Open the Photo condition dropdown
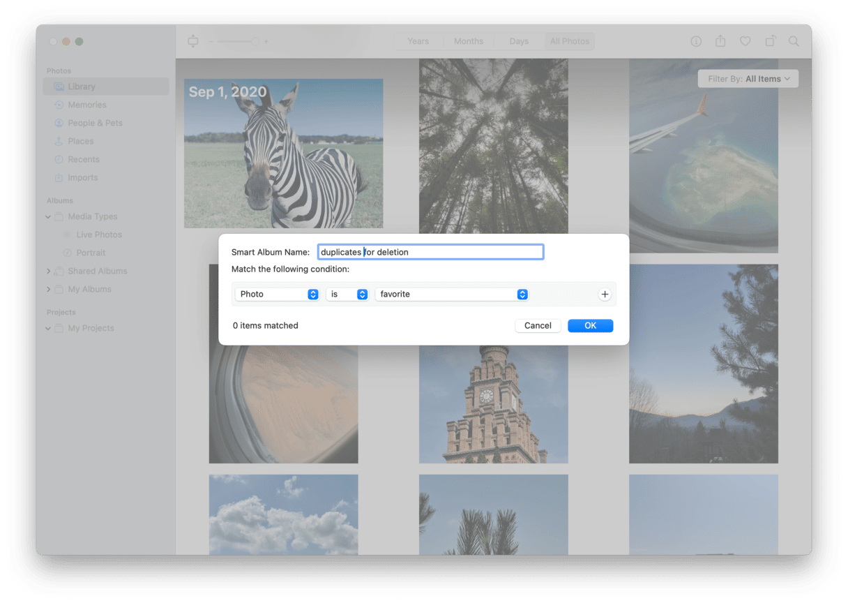This screenshot has height=603, width=848. click(277, 295)
